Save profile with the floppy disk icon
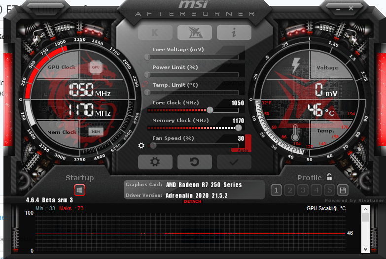The height and width of the screenshot is (259, 386). click(x=343, y=190)
